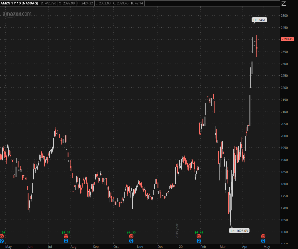This screenshot has width=298, height=249.
Task: Click the green $5.22 EPS label
Action: [x=66, y=232]
